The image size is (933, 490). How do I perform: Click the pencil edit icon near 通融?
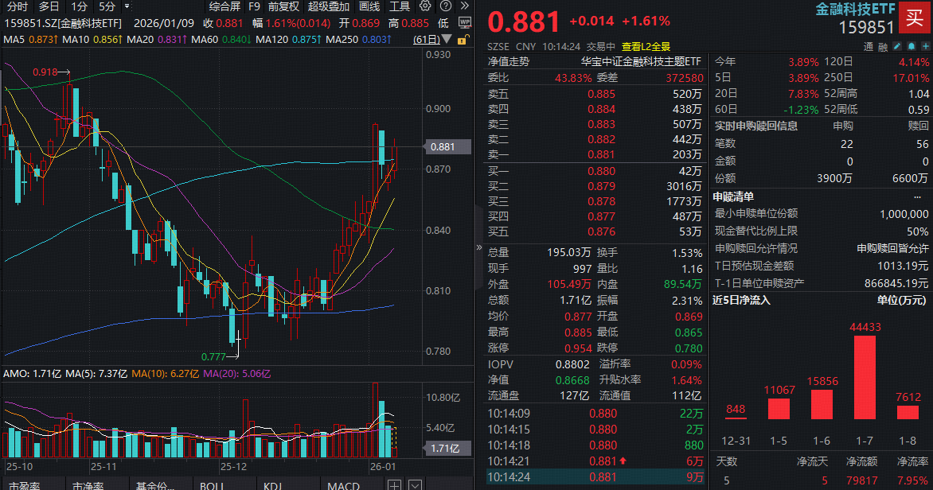pos(897,46)
